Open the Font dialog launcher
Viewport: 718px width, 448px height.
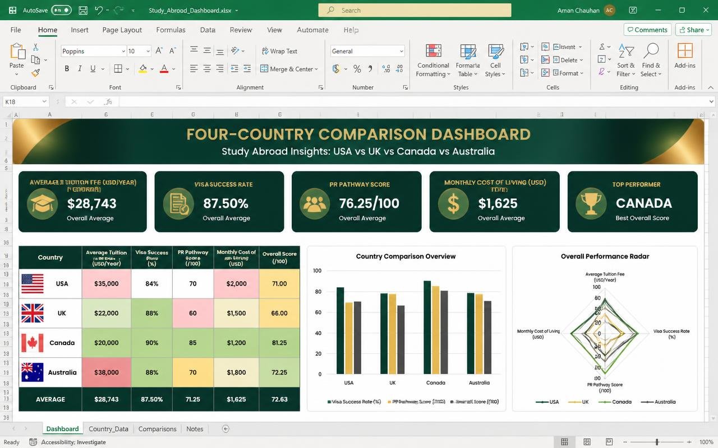click(x=179, y=87)
